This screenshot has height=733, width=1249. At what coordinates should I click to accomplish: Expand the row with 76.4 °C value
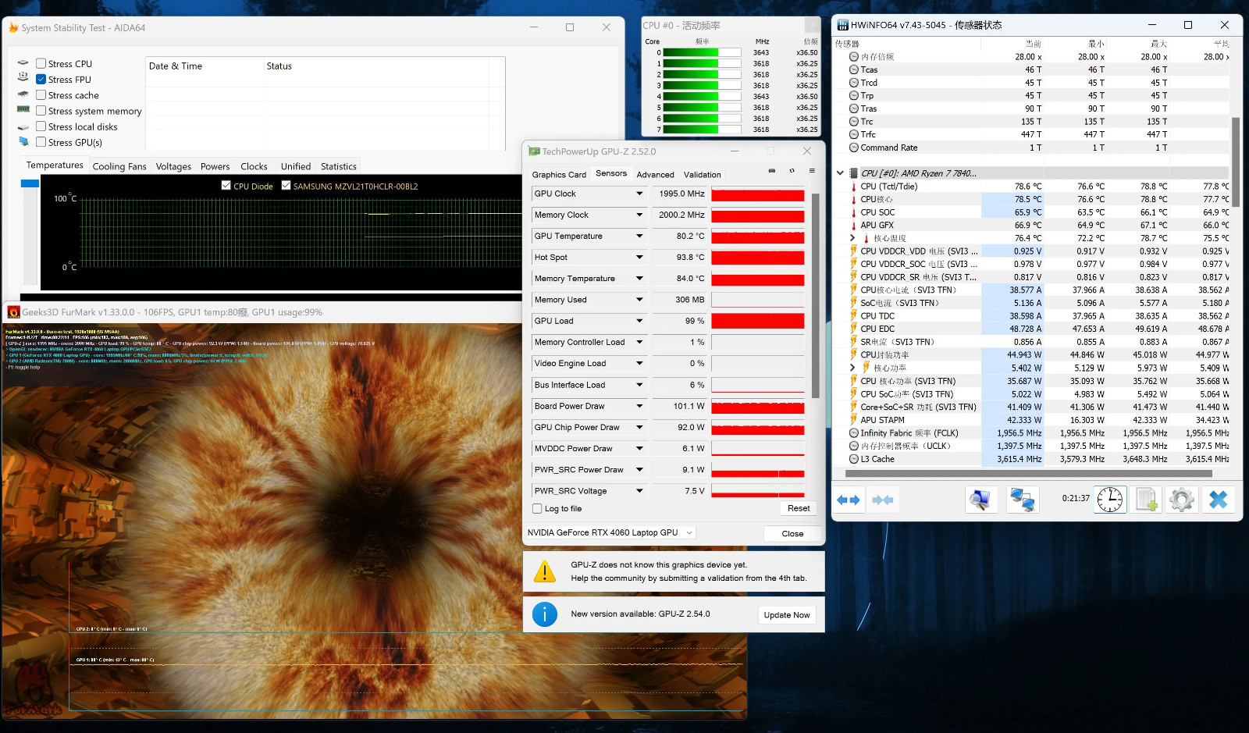click(x=852, y=238)
